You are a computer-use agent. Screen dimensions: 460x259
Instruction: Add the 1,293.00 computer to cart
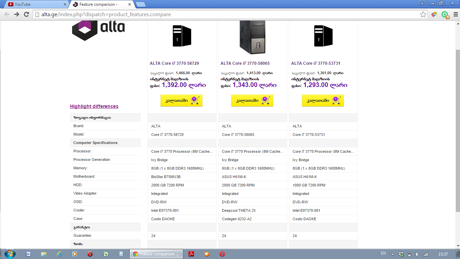point(323,100)
